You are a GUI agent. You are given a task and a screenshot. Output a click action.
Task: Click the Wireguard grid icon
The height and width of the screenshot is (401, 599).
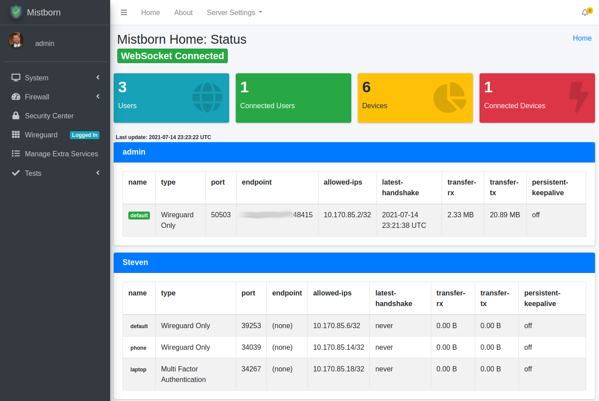[16, 135]
